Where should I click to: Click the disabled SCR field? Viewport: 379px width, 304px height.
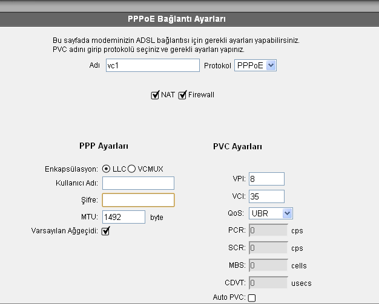268,247
